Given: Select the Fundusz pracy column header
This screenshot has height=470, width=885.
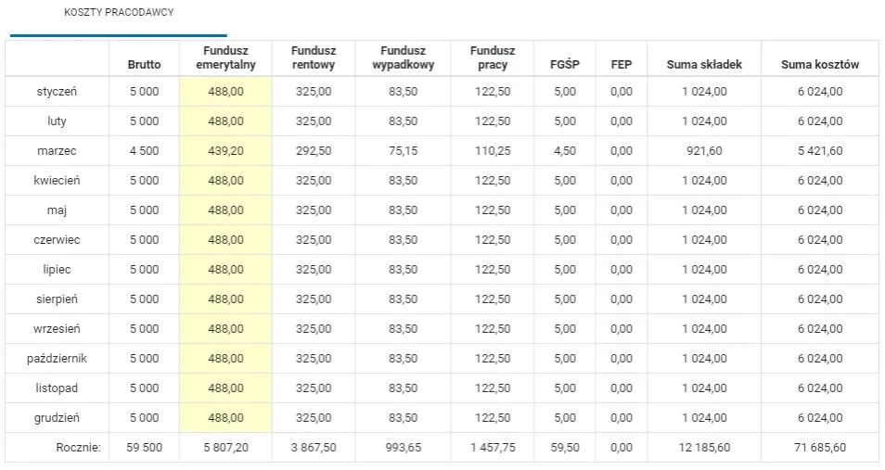Looking at the screenshot, I should 493,57.
